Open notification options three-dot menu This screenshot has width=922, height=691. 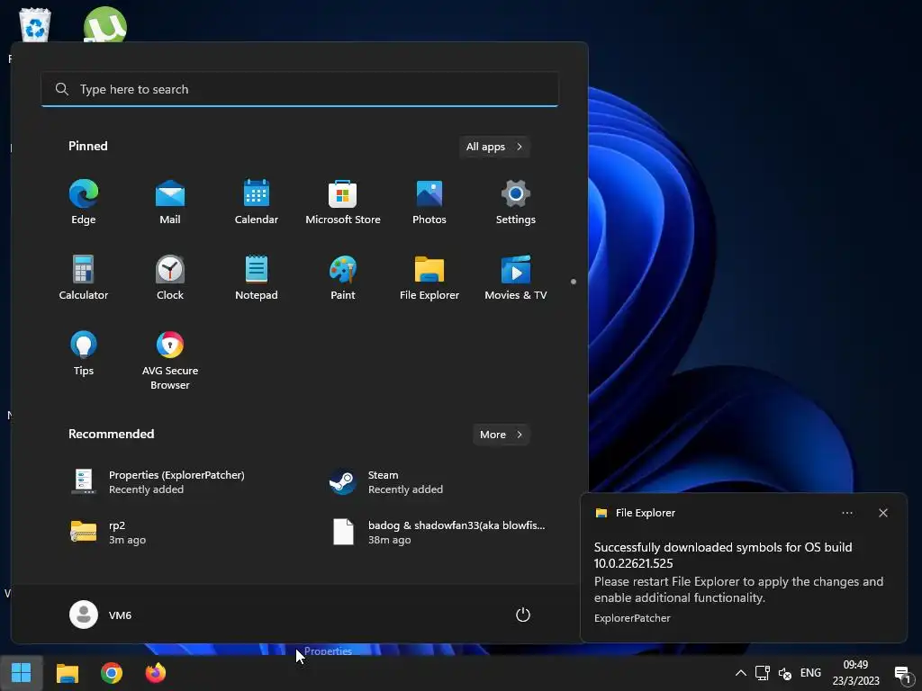click(847, 513)
